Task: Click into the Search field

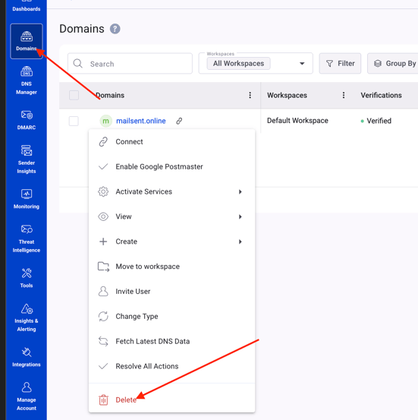Action: coord(130,64)
